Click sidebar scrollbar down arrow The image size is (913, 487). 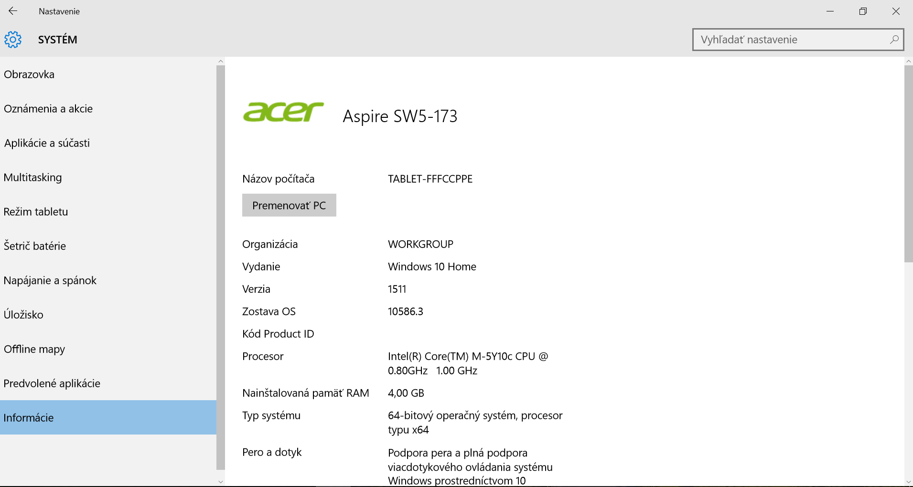coord(220,482)
